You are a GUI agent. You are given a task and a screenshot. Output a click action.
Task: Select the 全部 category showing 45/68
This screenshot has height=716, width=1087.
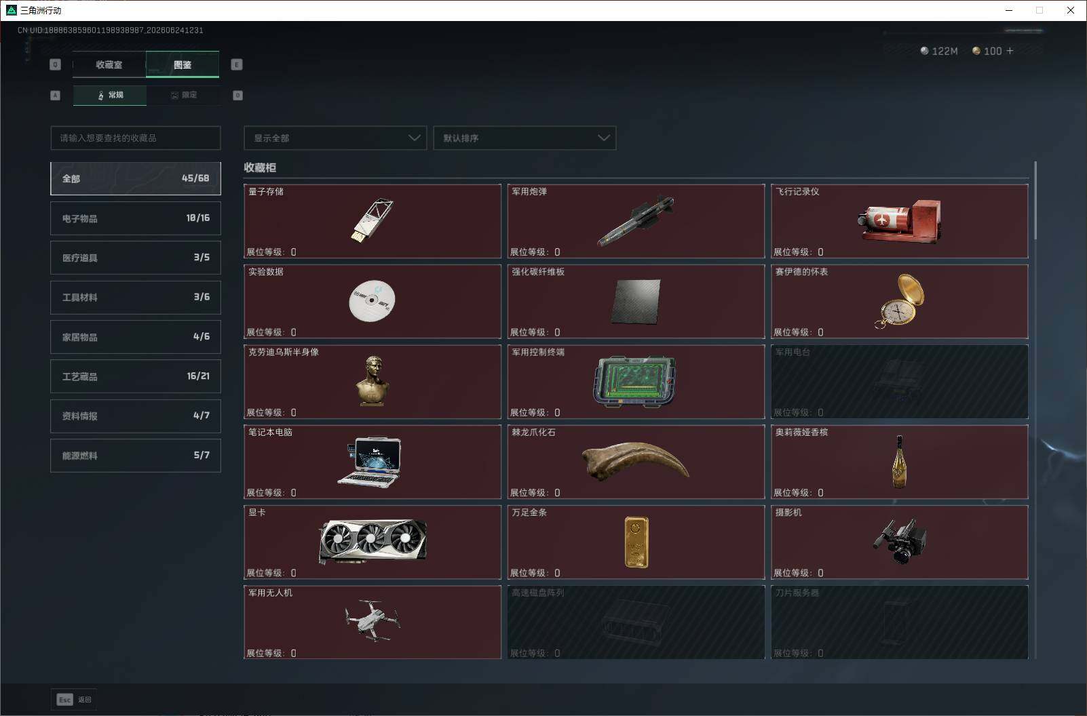136,178
